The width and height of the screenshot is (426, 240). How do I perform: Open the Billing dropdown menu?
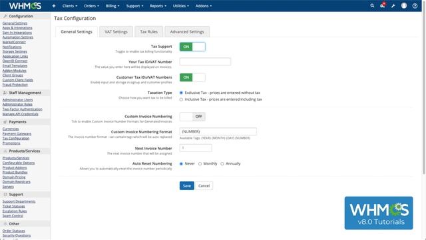tap(112, 6)
